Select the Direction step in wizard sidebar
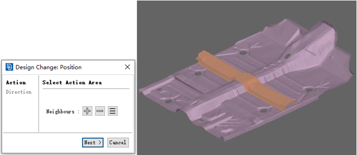Image resolution: width=357 pixels, height=155 pixels. pyautogui.click(x=19, y=92)
